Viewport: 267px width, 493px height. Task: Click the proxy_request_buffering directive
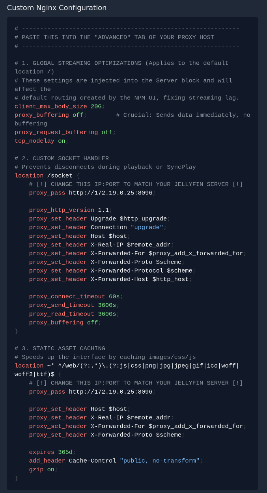[56, 133]
